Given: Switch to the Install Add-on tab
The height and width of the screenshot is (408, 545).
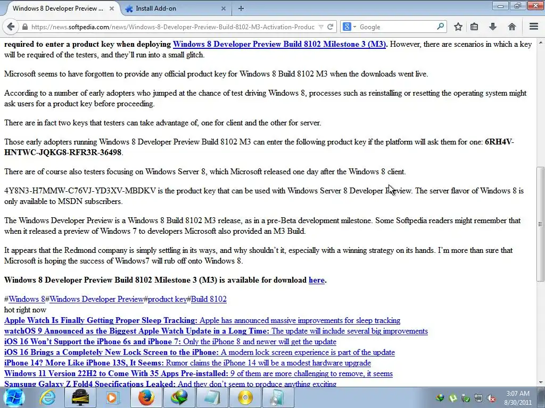Looking at the screenshot, I should tap(156, 8).
